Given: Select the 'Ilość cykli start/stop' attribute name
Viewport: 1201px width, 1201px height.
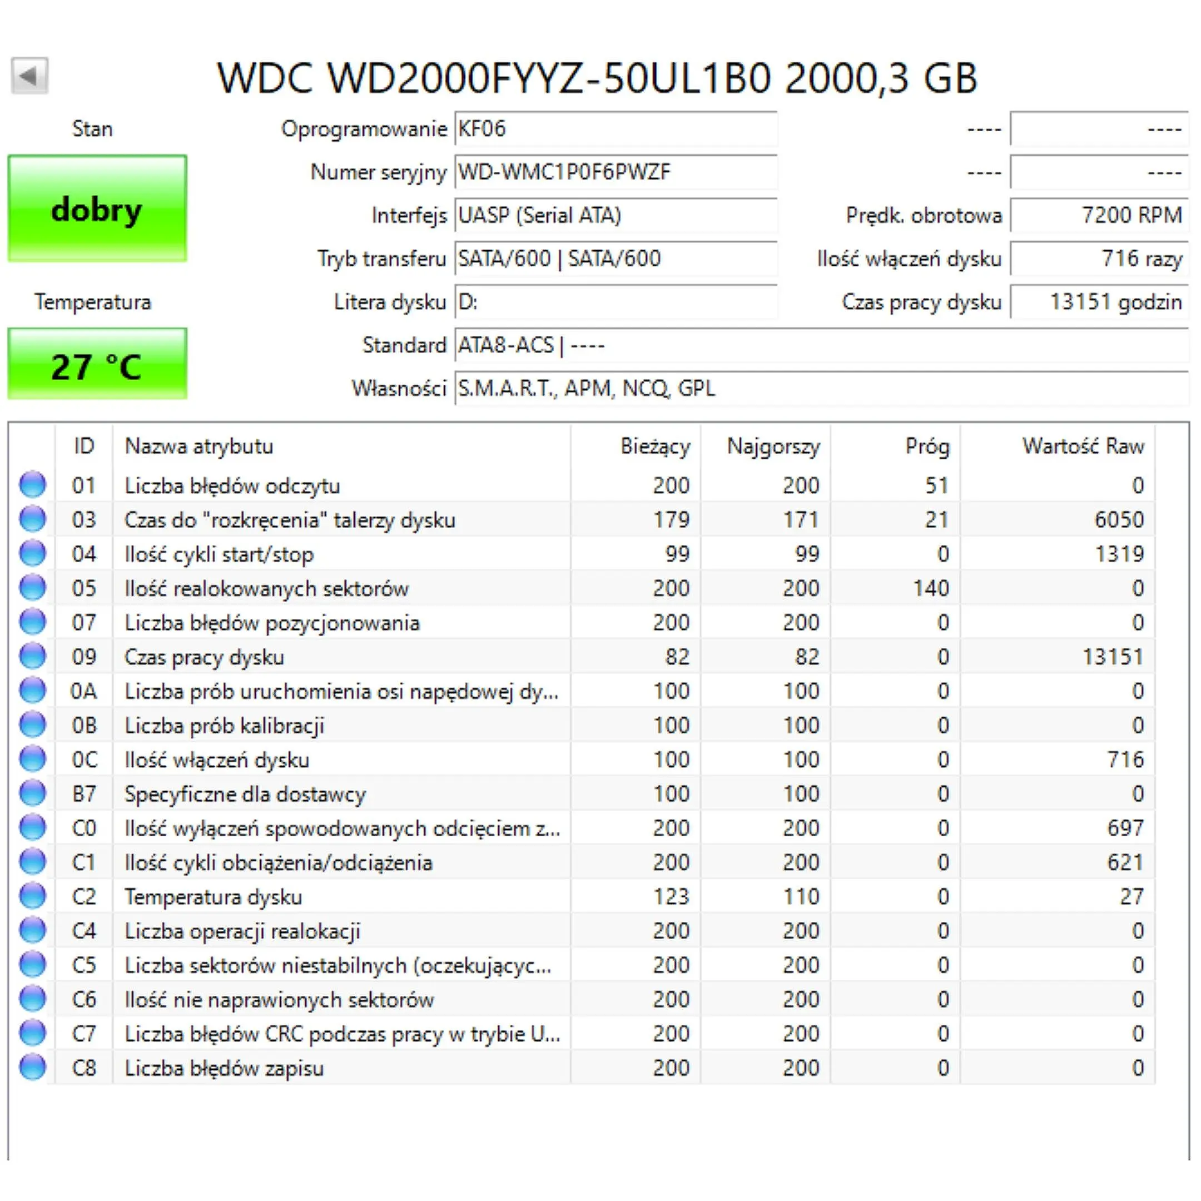Looking at the screenshot, I should [x=220, y=554].
